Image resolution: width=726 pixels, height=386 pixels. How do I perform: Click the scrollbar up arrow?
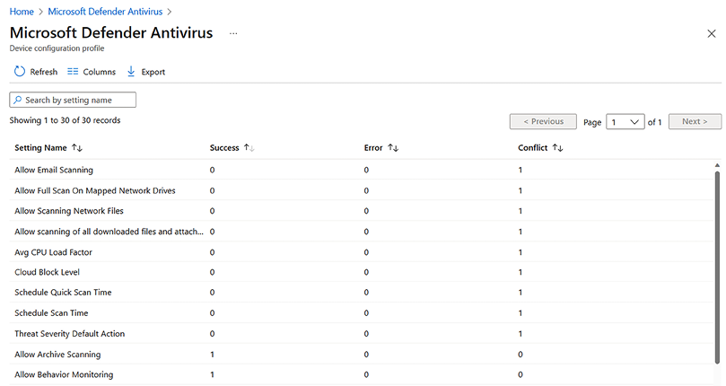pos(717,165)
